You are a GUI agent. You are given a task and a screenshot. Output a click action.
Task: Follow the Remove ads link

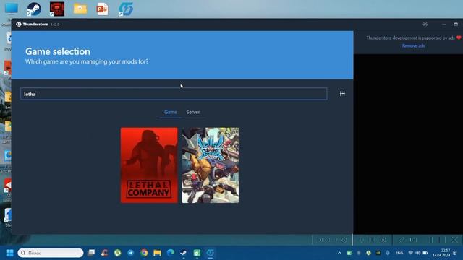[413, 45]
